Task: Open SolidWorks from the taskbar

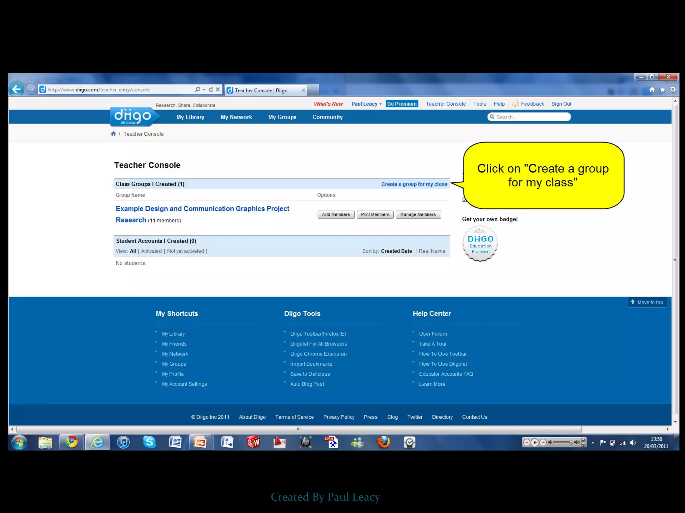Action: (x=253, y=442)
